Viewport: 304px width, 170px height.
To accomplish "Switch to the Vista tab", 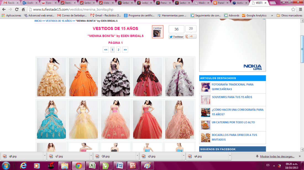I will coord(106,3).
